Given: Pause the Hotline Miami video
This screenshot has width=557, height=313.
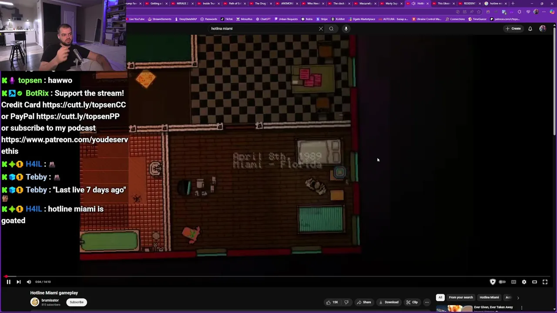Looking at the screenshot, I should click(x=8, y=282).
